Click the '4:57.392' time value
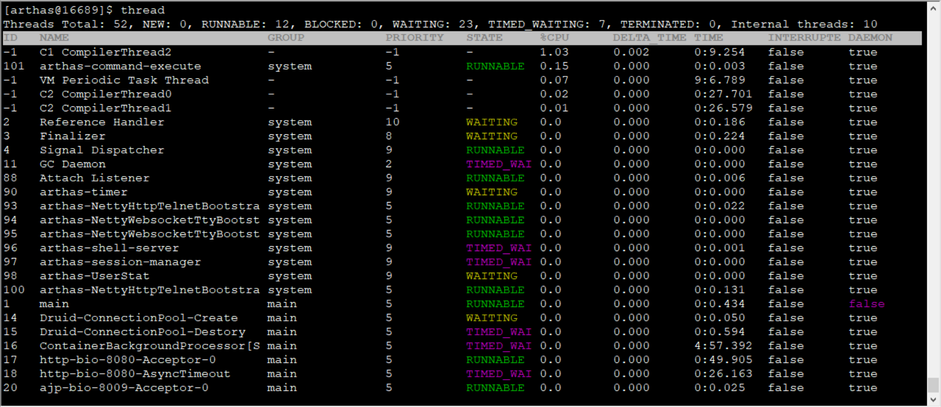The width and height of the screenshot is (941, 407). click(x=723, y=346)
